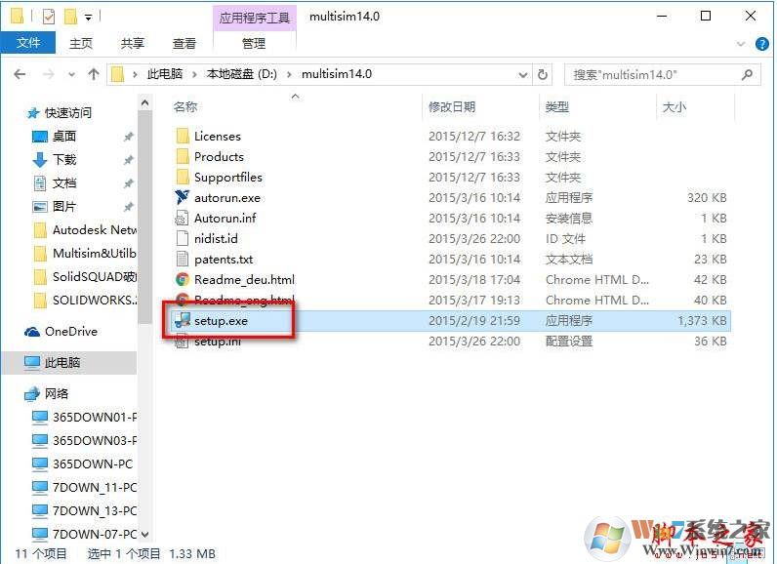
Task: Click the New folder quick access icon
Action: click(x=71, y=17)
